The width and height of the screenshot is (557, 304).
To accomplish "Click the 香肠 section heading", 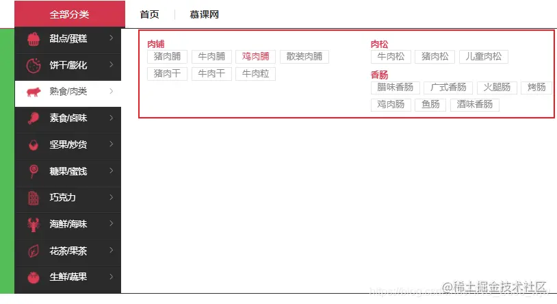I will 379,75.
